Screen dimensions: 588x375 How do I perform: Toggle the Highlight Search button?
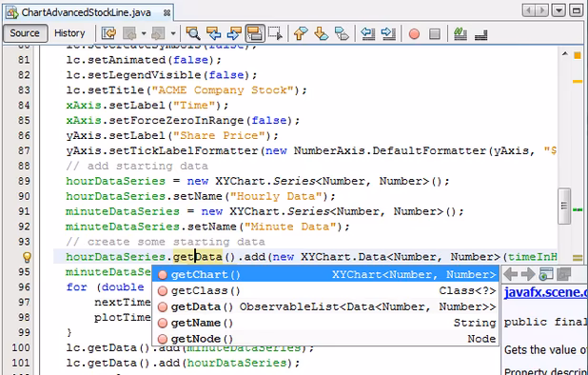(255, 33)
